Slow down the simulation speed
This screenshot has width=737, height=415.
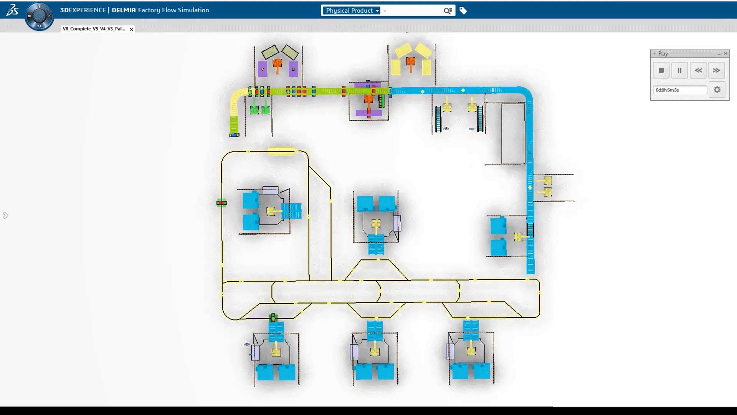pos(698,70)
